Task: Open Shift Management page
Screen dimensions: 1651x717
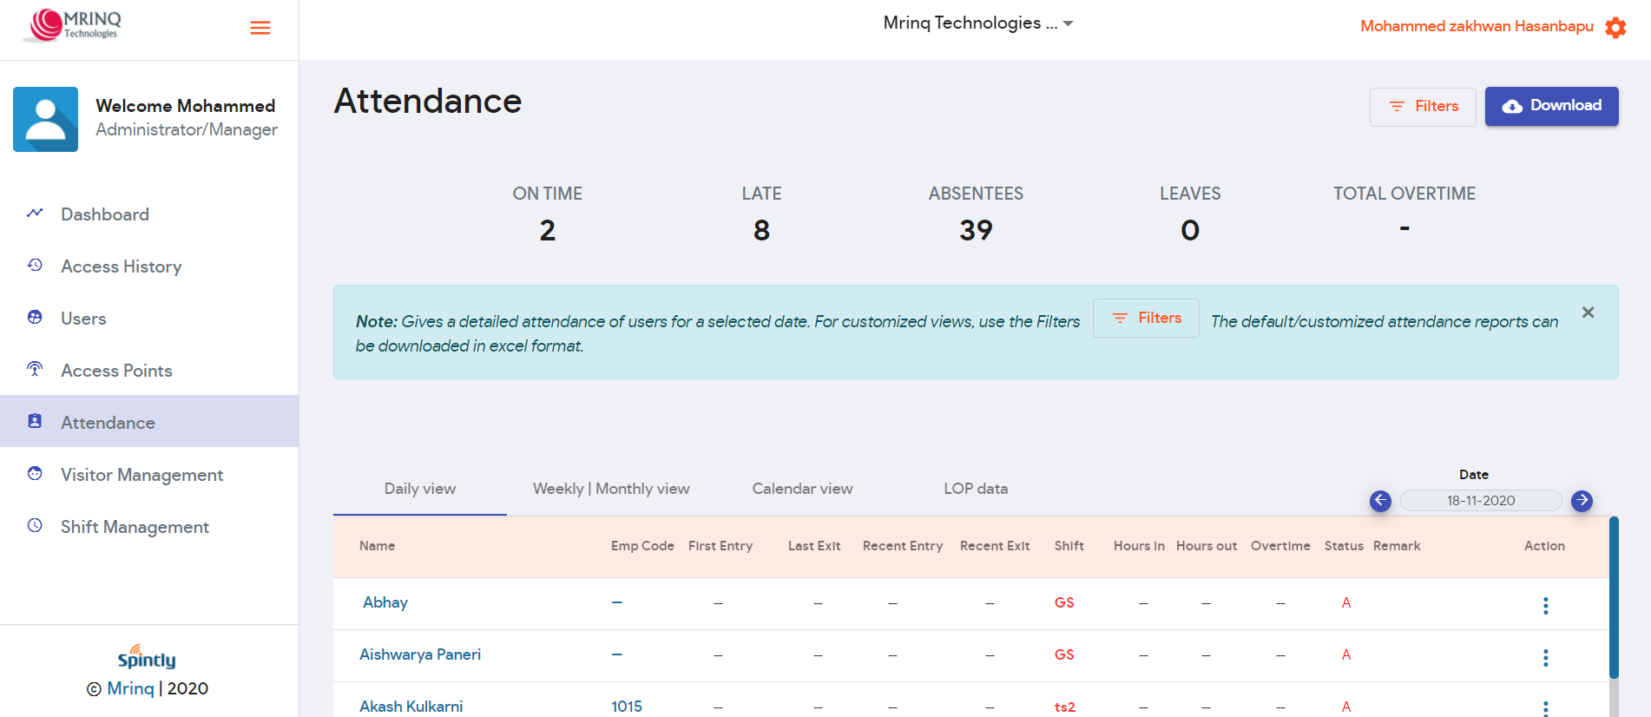Action: 135,527
